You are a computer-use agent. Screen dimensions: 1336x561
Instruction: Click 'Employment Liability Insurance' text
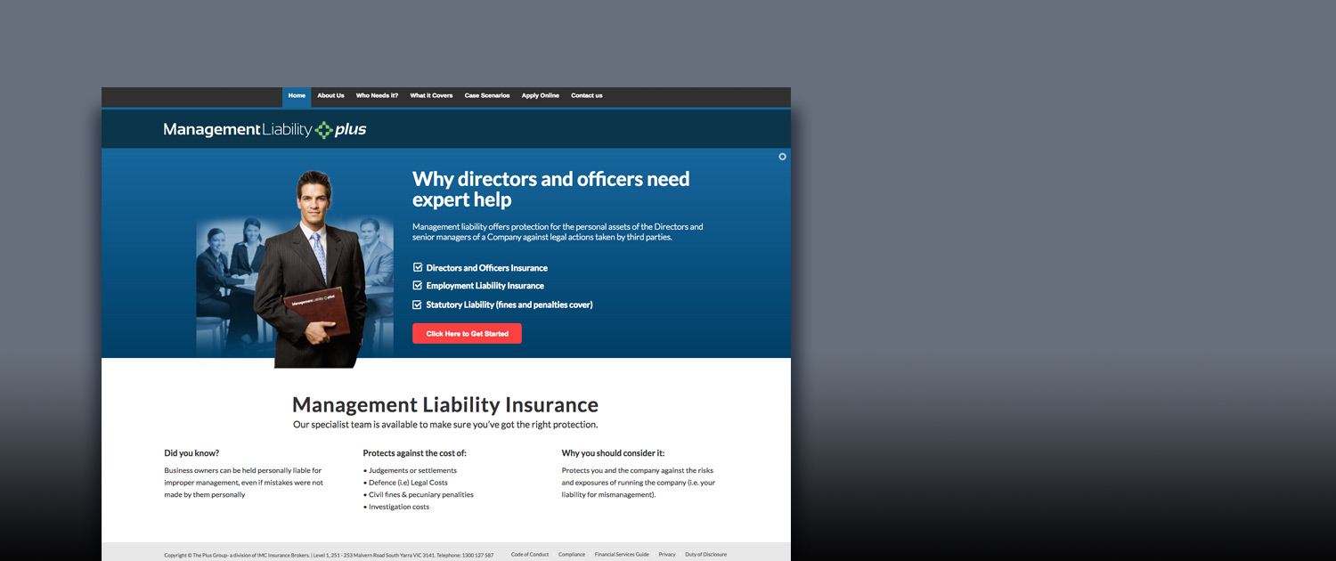(485, 286)
